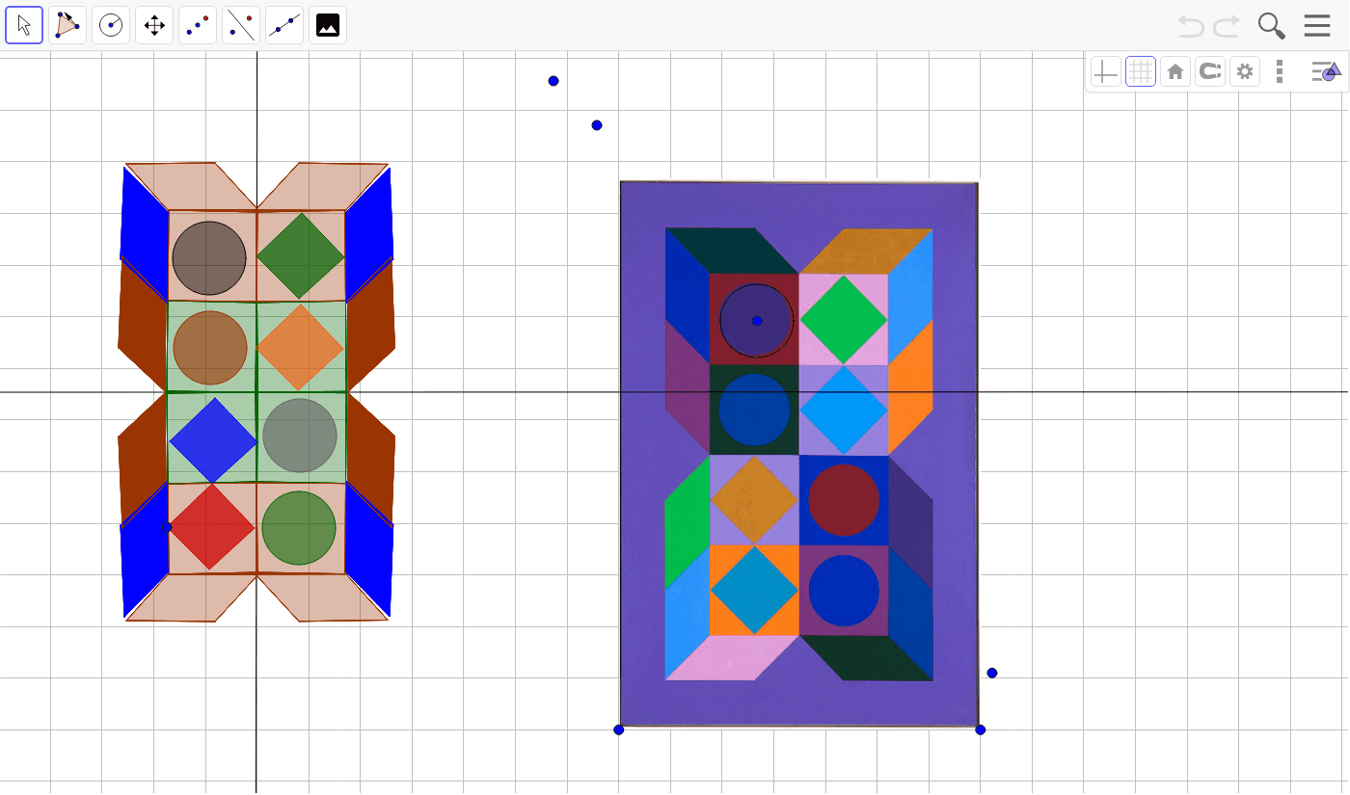Select the Move Graphics View tool
The height and width of the screenshot is (795, 1350).
click(x=154, y=25)
